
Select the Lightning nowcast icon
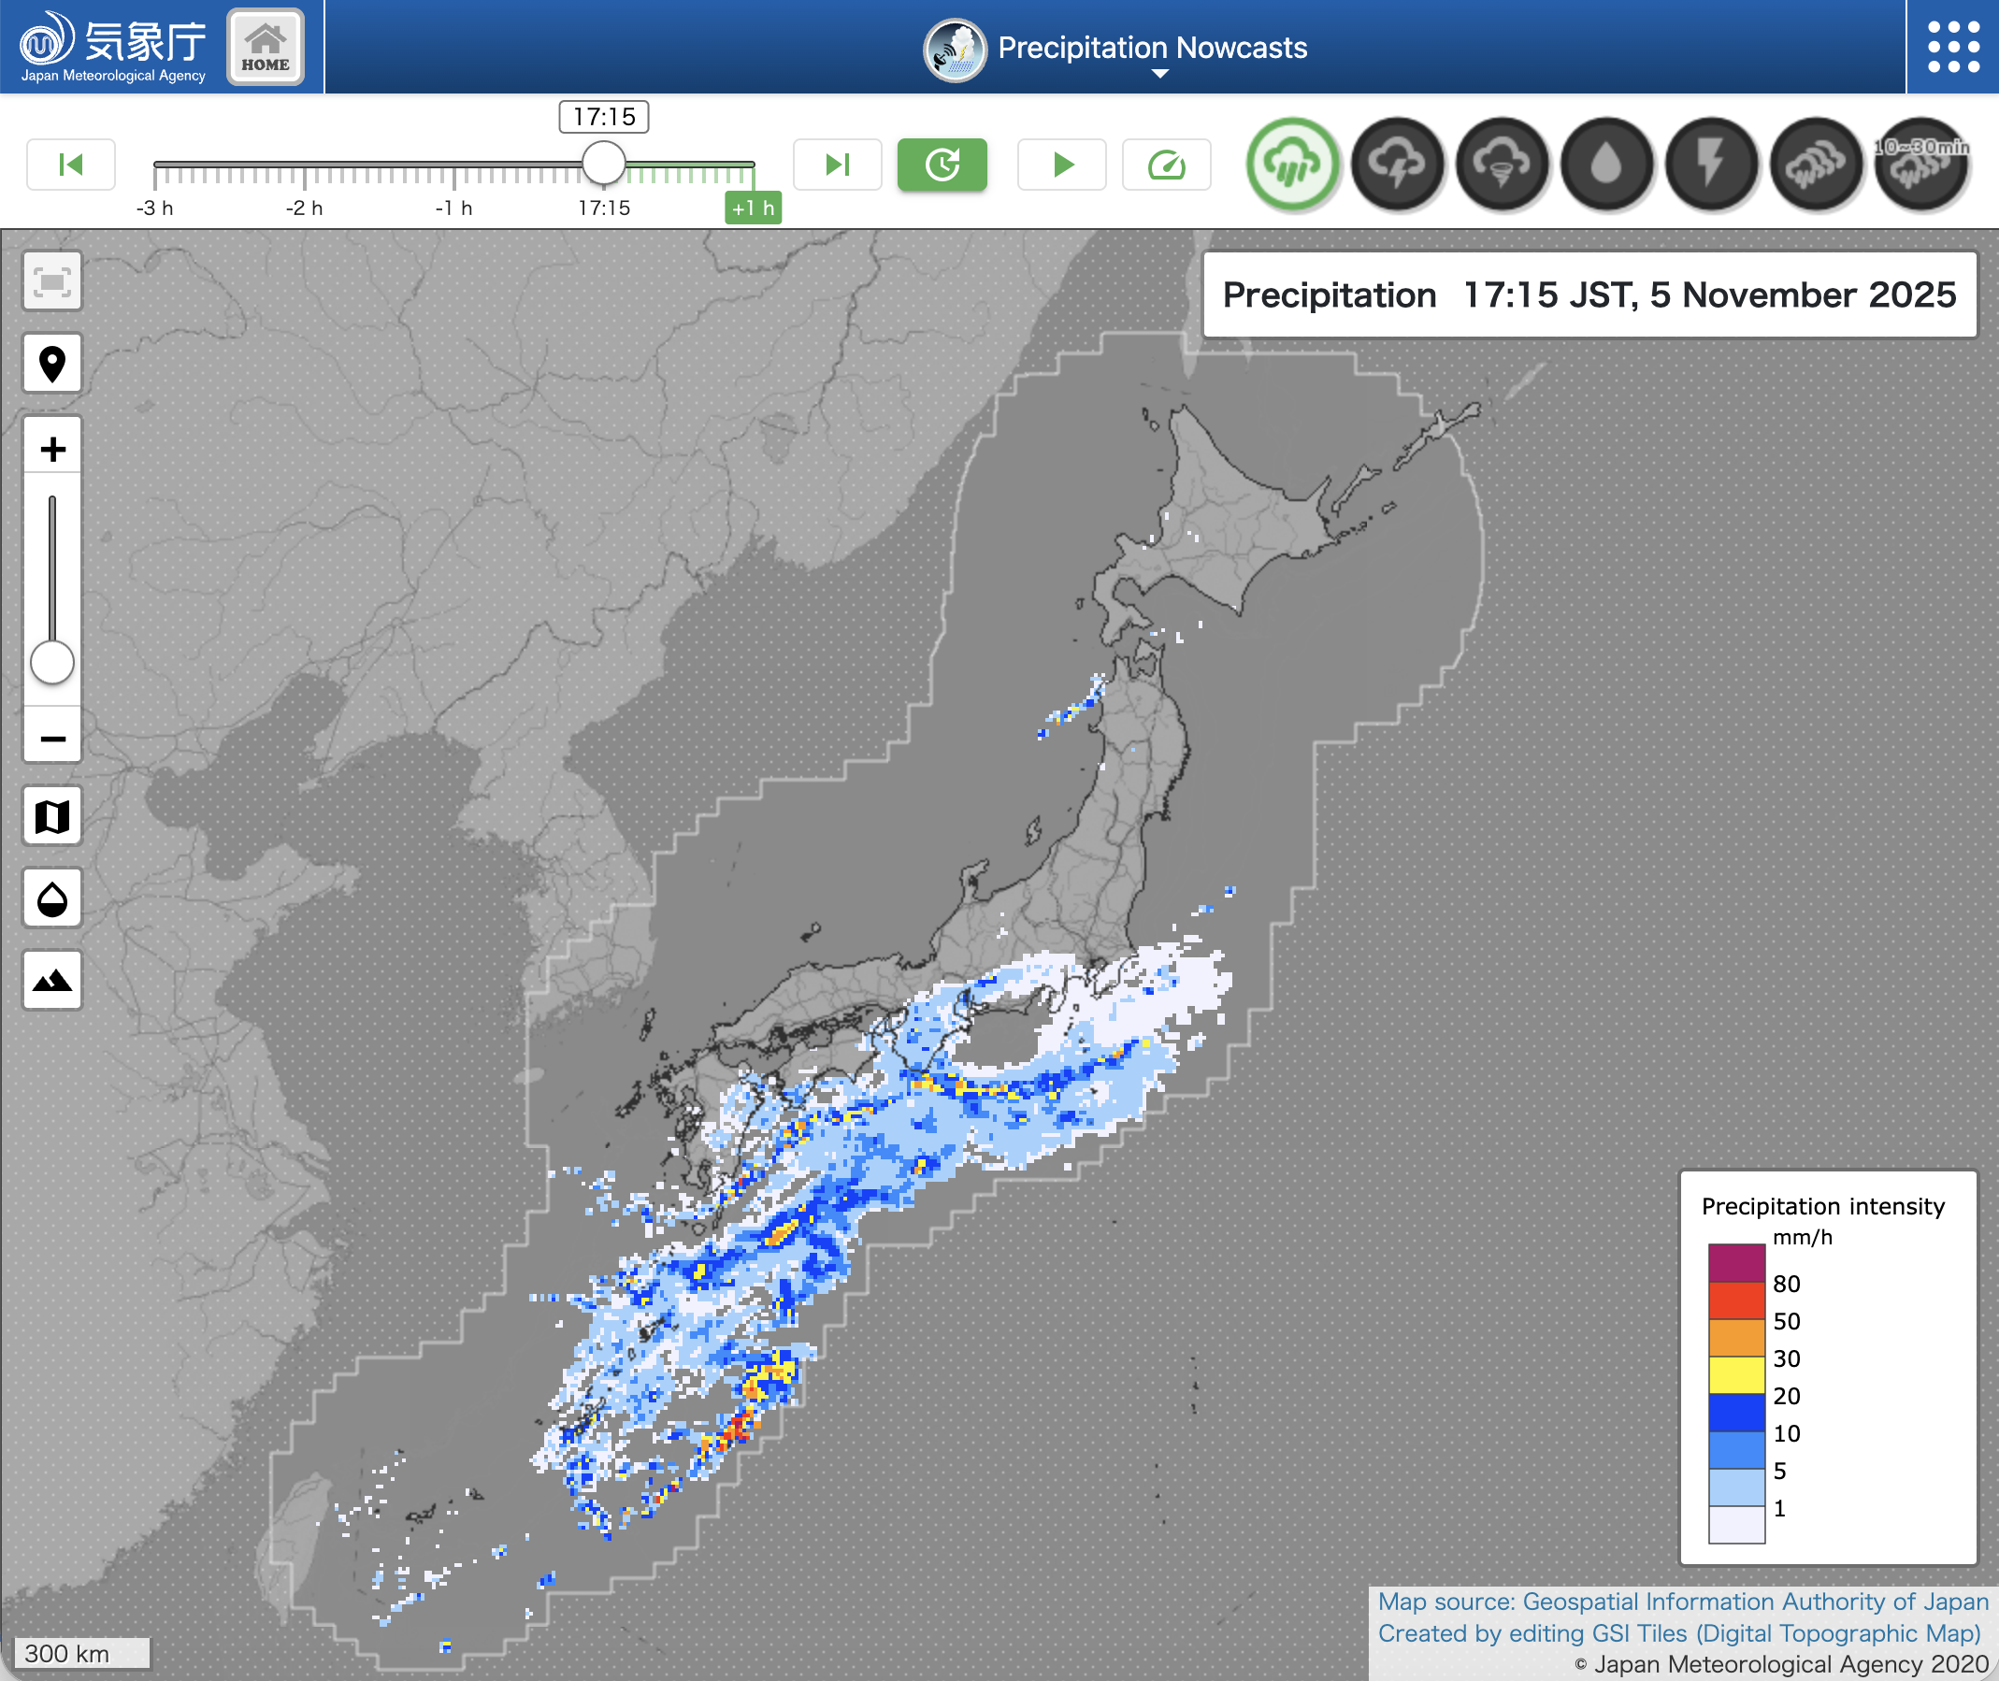pyautogui.click(x=1713, y=163)
